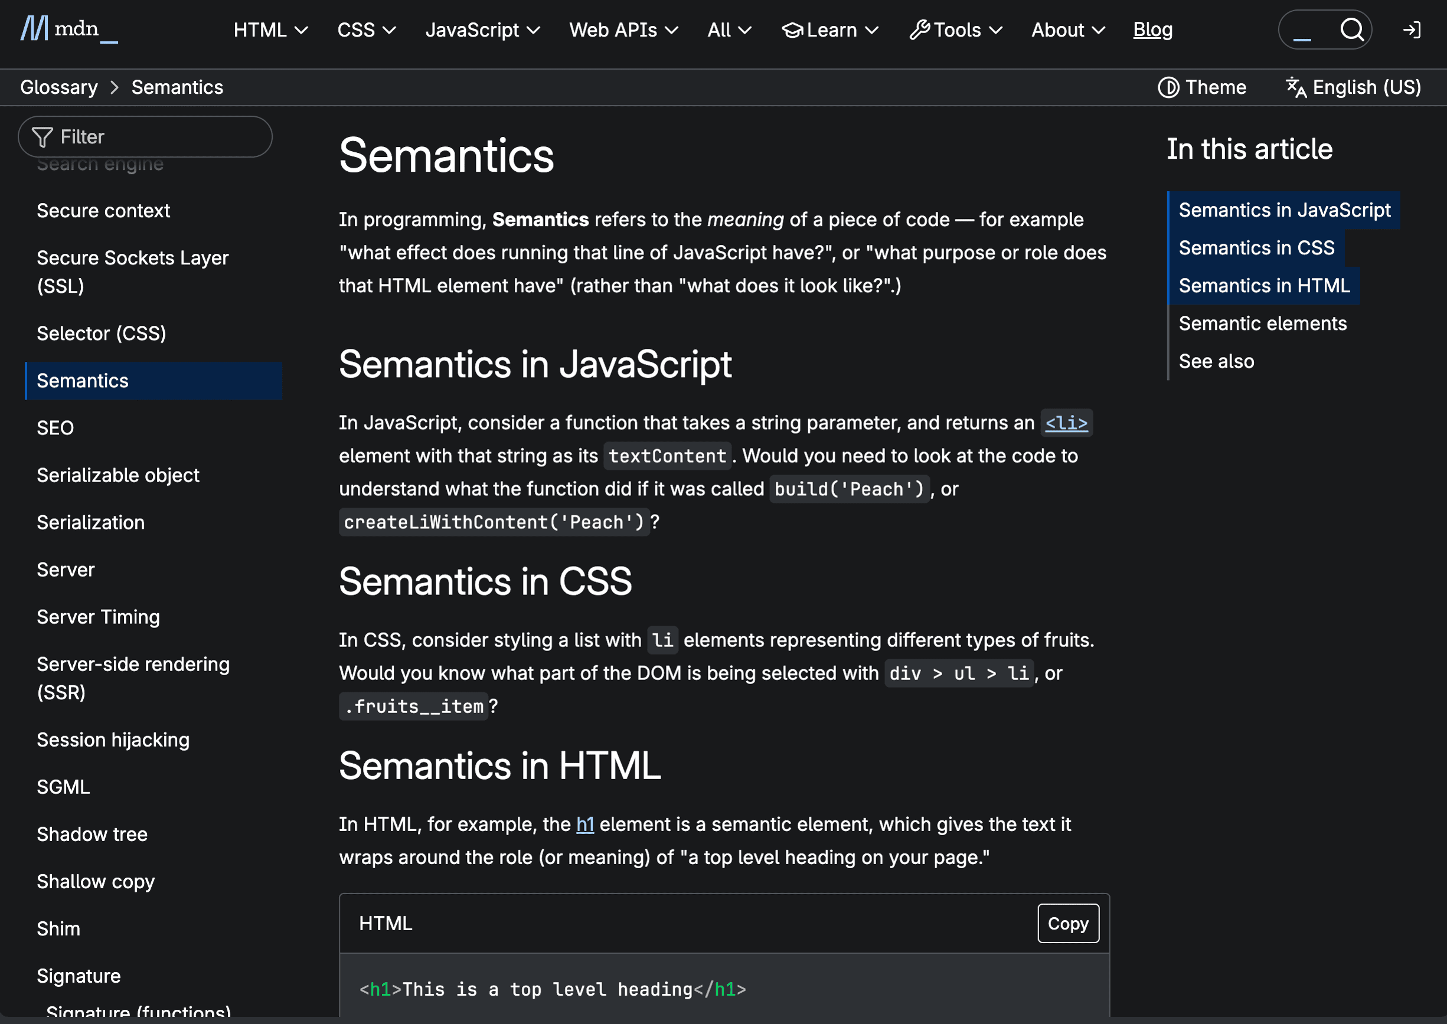This screenshot has height=1024, width=1447.
Task: Follow the h1 element link
Action: pyautogui.click(x=584, y=824)
